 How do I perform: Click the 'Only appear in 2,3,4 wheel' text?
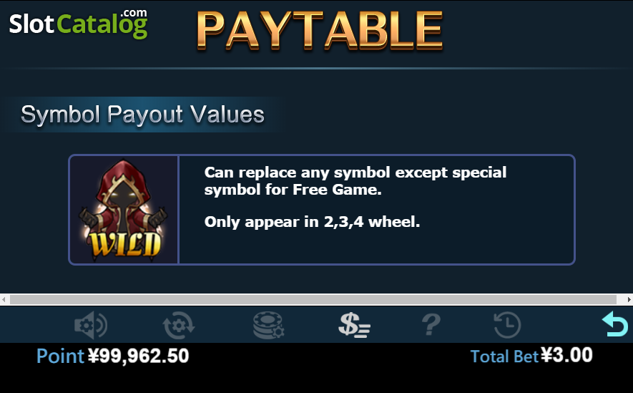pyautogui.click(x=312, y=222)
